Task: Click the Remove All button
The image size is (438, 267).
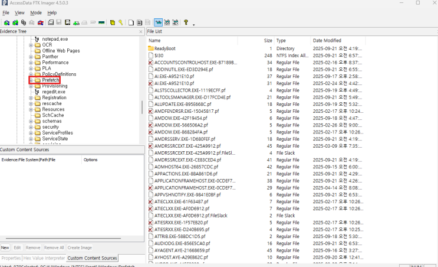Action: coord(54,248)
